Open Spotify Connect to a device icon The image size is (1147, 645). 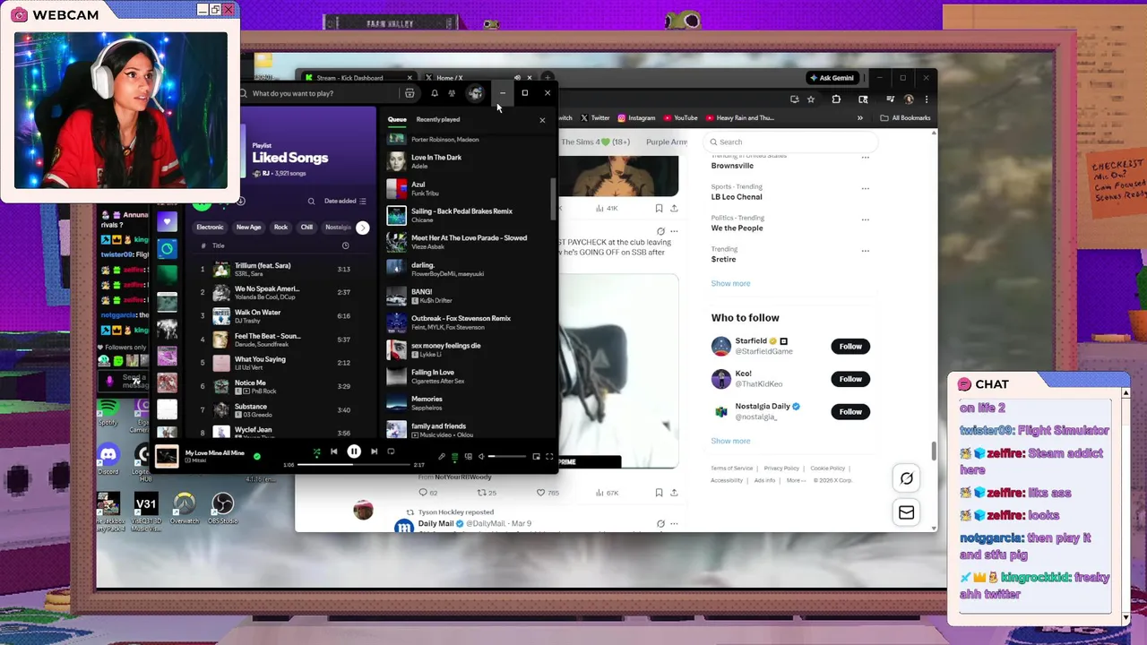pos(468,457)
